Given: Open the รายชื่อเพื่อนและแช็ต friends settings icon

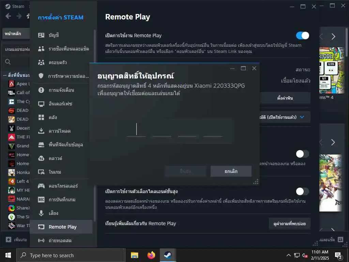Looking at the screenshot, I should pyautogui.click(x=41, y=49).
